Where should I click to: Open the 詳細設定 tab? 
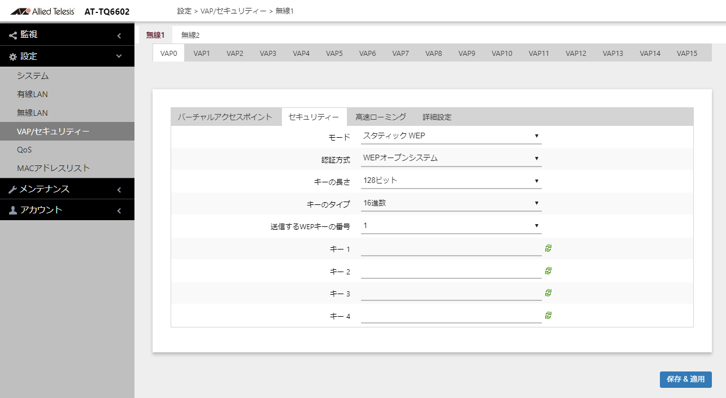tap(437, 117)
